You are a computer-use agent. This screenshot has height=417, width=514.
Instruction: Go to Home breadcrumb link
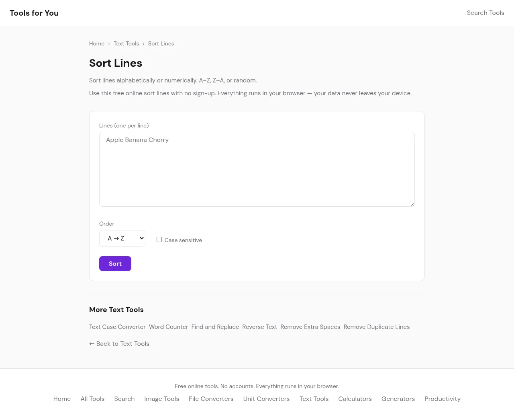pos(97,43)
